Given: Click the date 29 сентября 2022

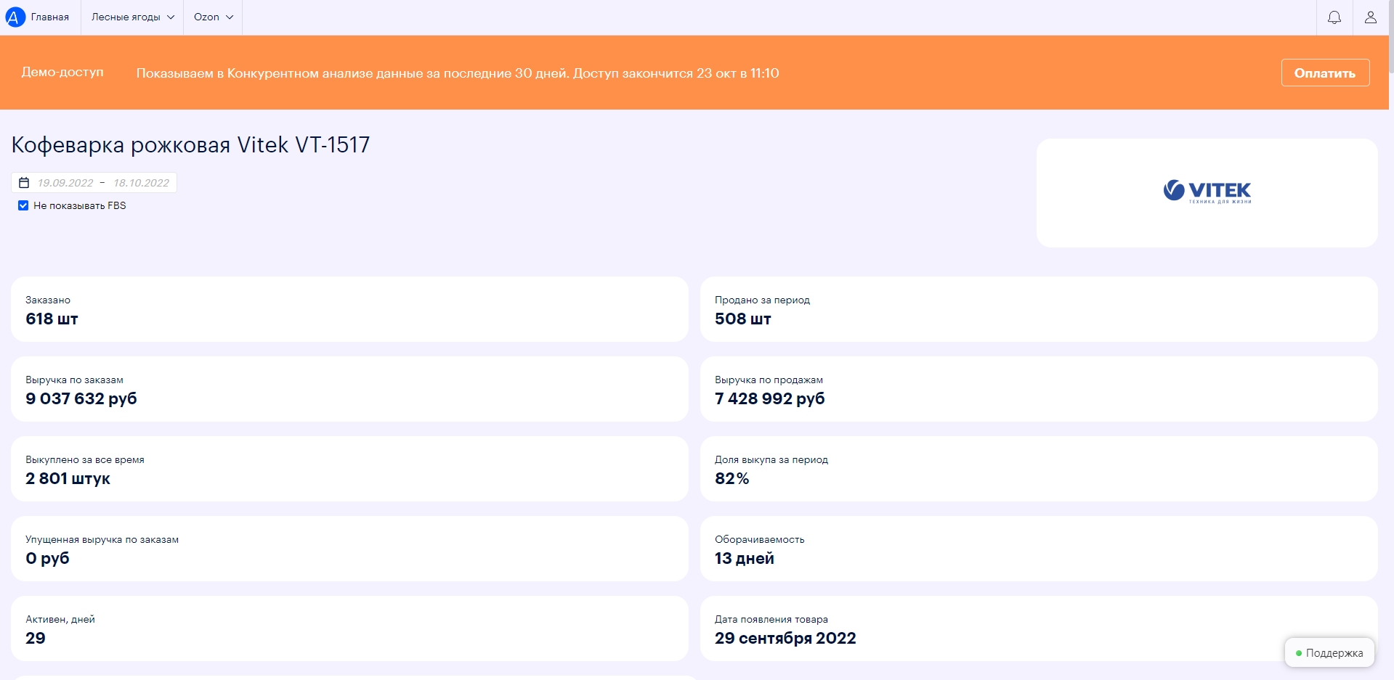Looking at the screenshot, I should click(785, 639).
